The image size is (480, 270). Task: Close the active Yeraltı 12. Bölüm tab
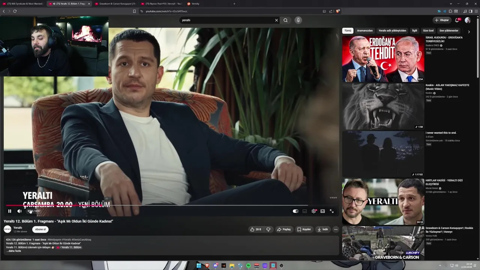click(89, 4)
